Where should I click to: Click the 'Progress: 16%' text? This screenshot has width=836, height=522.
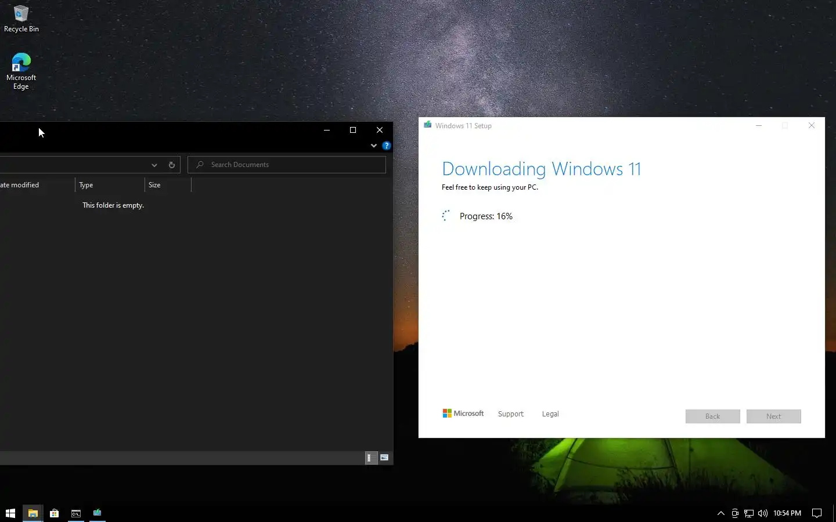[486, 216]
